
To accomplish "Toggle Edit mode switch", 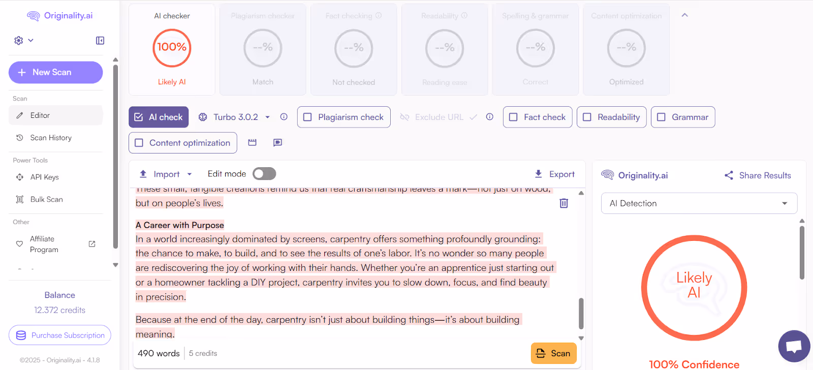I will 264,174.
